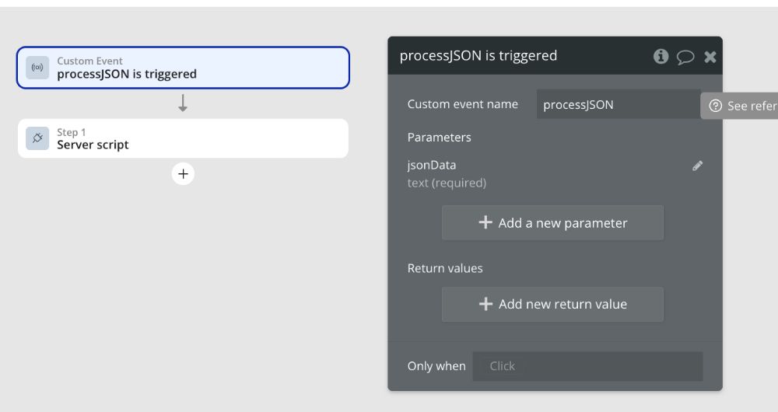
Task: Click the arrow connecting event to Step 1
Action: [x=183, y=103]
